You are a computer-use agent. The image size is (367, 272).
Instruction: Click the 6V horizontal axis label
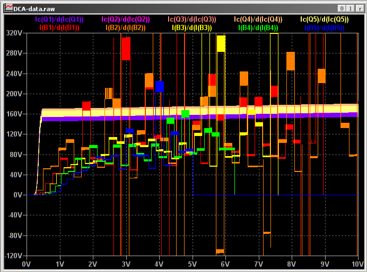tap(225, 264)
